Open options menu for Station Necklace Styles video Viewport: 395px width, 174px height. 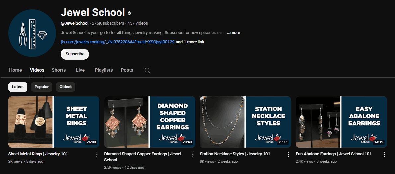[x=289, y=155]
